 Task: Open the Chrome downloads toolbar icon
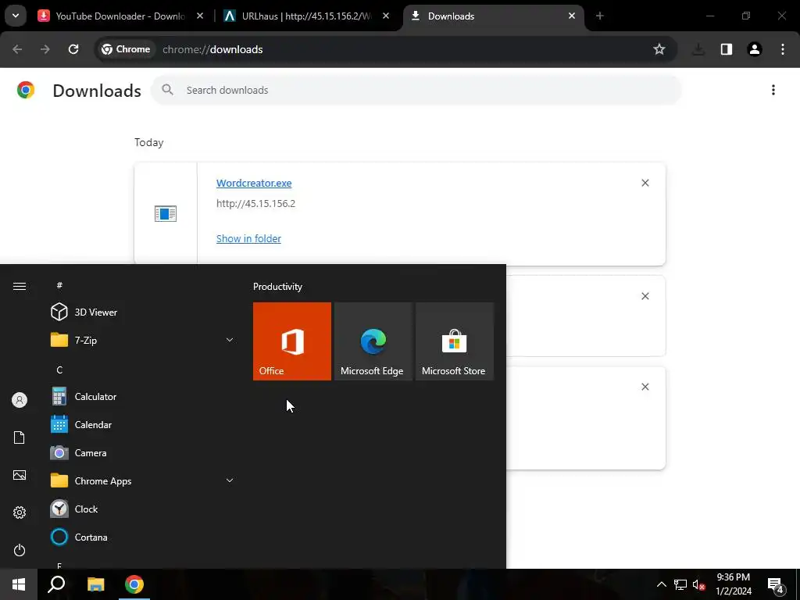(x=698, y=49)
